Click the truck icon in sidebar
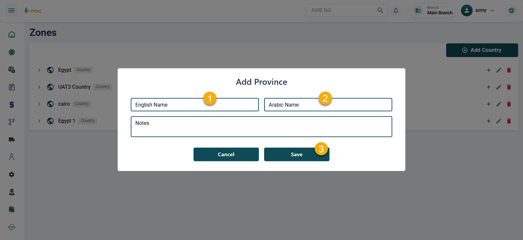Viewport: 523px width, 240px height. pos(12,140)
